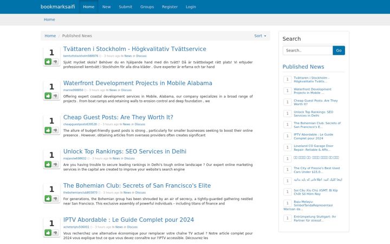
Task: Open the Published News sidebar heading
Action: (x=303, y=67)
